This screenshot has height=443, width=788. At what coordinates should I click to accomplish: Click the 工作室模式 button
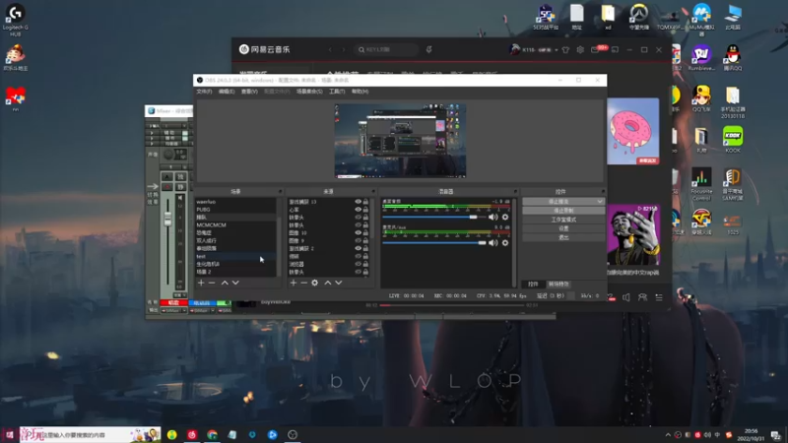click(x=563, y=220)
